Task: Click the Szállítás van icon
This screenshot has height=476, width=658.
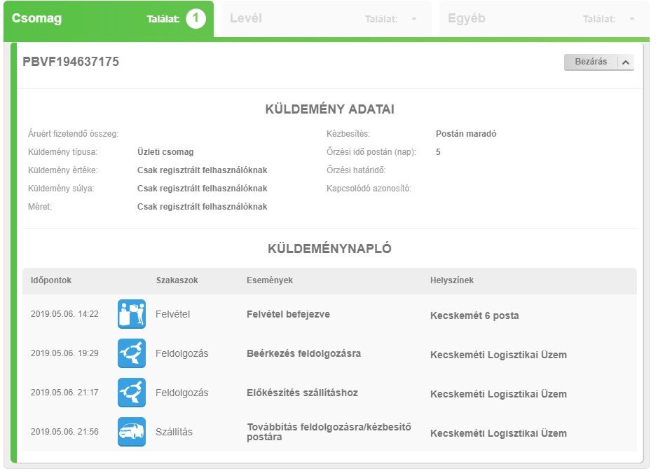Action: pyautogui.click(x=132, y=432)
